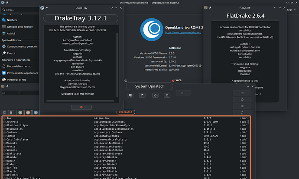Viewport: 299px width, 179px height.
Task: Select Gestione delle finestre sidebar item
Action: [24, 26]
